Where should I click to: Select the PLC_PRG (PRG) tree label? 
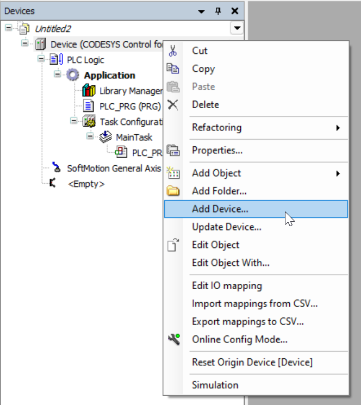tap(130, 107)
